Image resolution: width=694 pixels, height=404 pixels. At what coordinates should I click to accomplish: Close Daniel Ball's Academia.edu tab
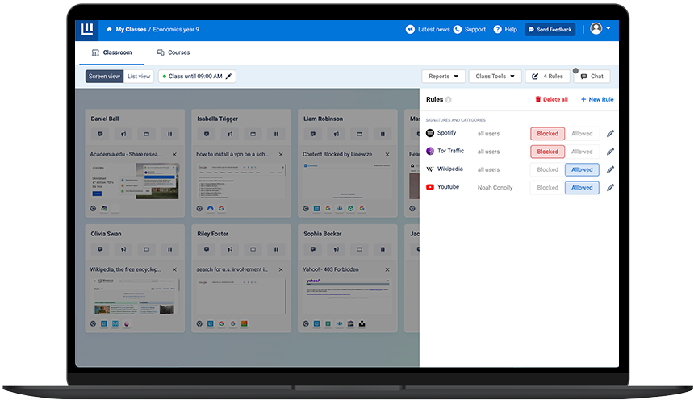pos(174,155)
